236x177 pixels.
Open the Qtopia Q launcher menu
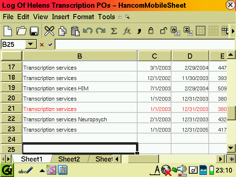[x=7, y=170]
